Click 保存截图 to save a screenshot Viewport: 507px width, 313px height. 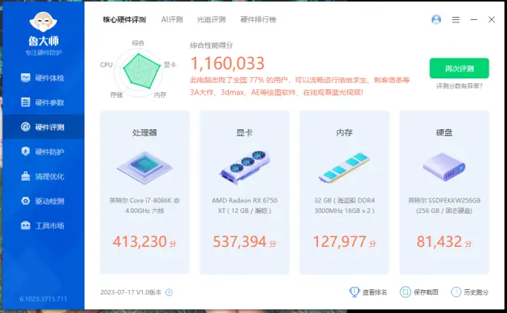421,292
